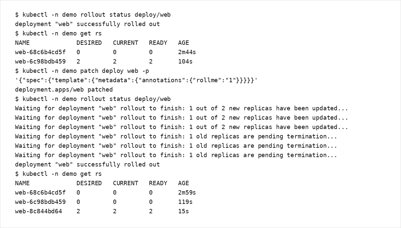The image size is (401, 228).
Task: Click the last "kubectl -n demo get rs" command
Action: [58, 174]
